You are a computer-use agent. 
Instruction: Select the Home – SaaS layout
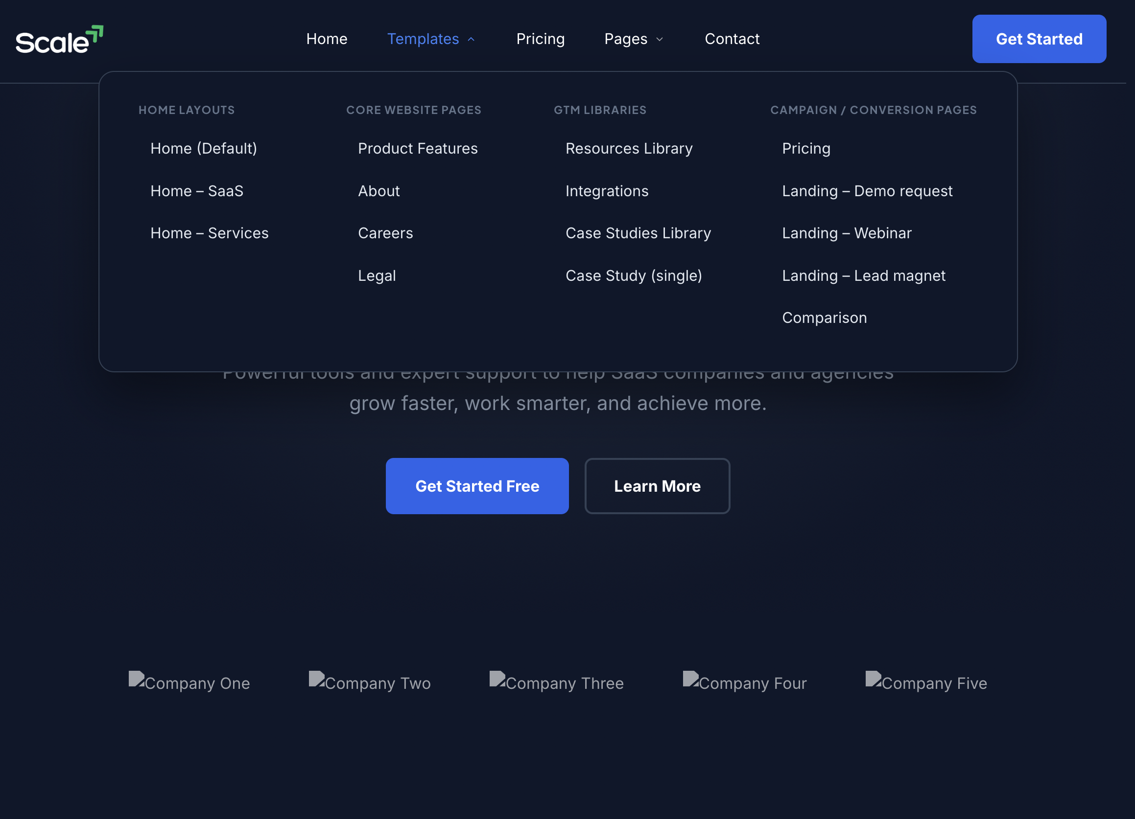click(x=197, y=190)
